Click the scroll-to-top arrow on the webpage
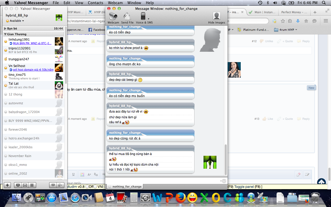Image resolution: width=331 pixels, height=207 pixels. coord(321,182)
